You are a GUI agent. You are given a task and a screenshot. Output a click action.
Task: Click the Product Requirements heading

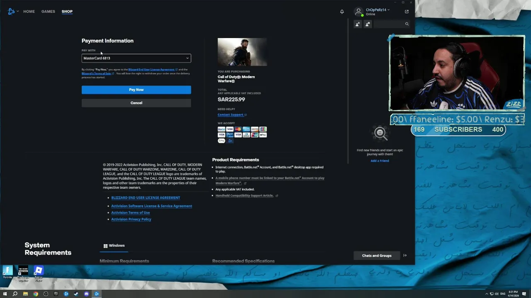(x=235, y=160)
